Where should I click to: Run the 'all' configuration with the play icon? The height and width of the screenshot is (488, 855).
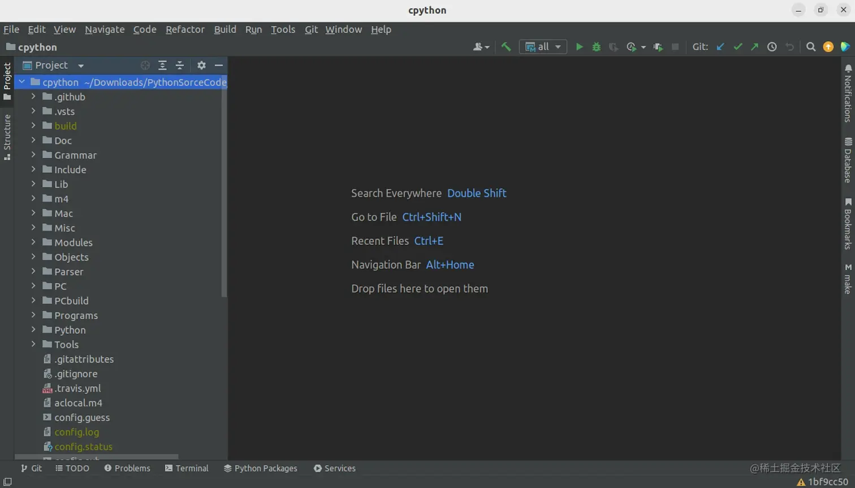point(579,47)
